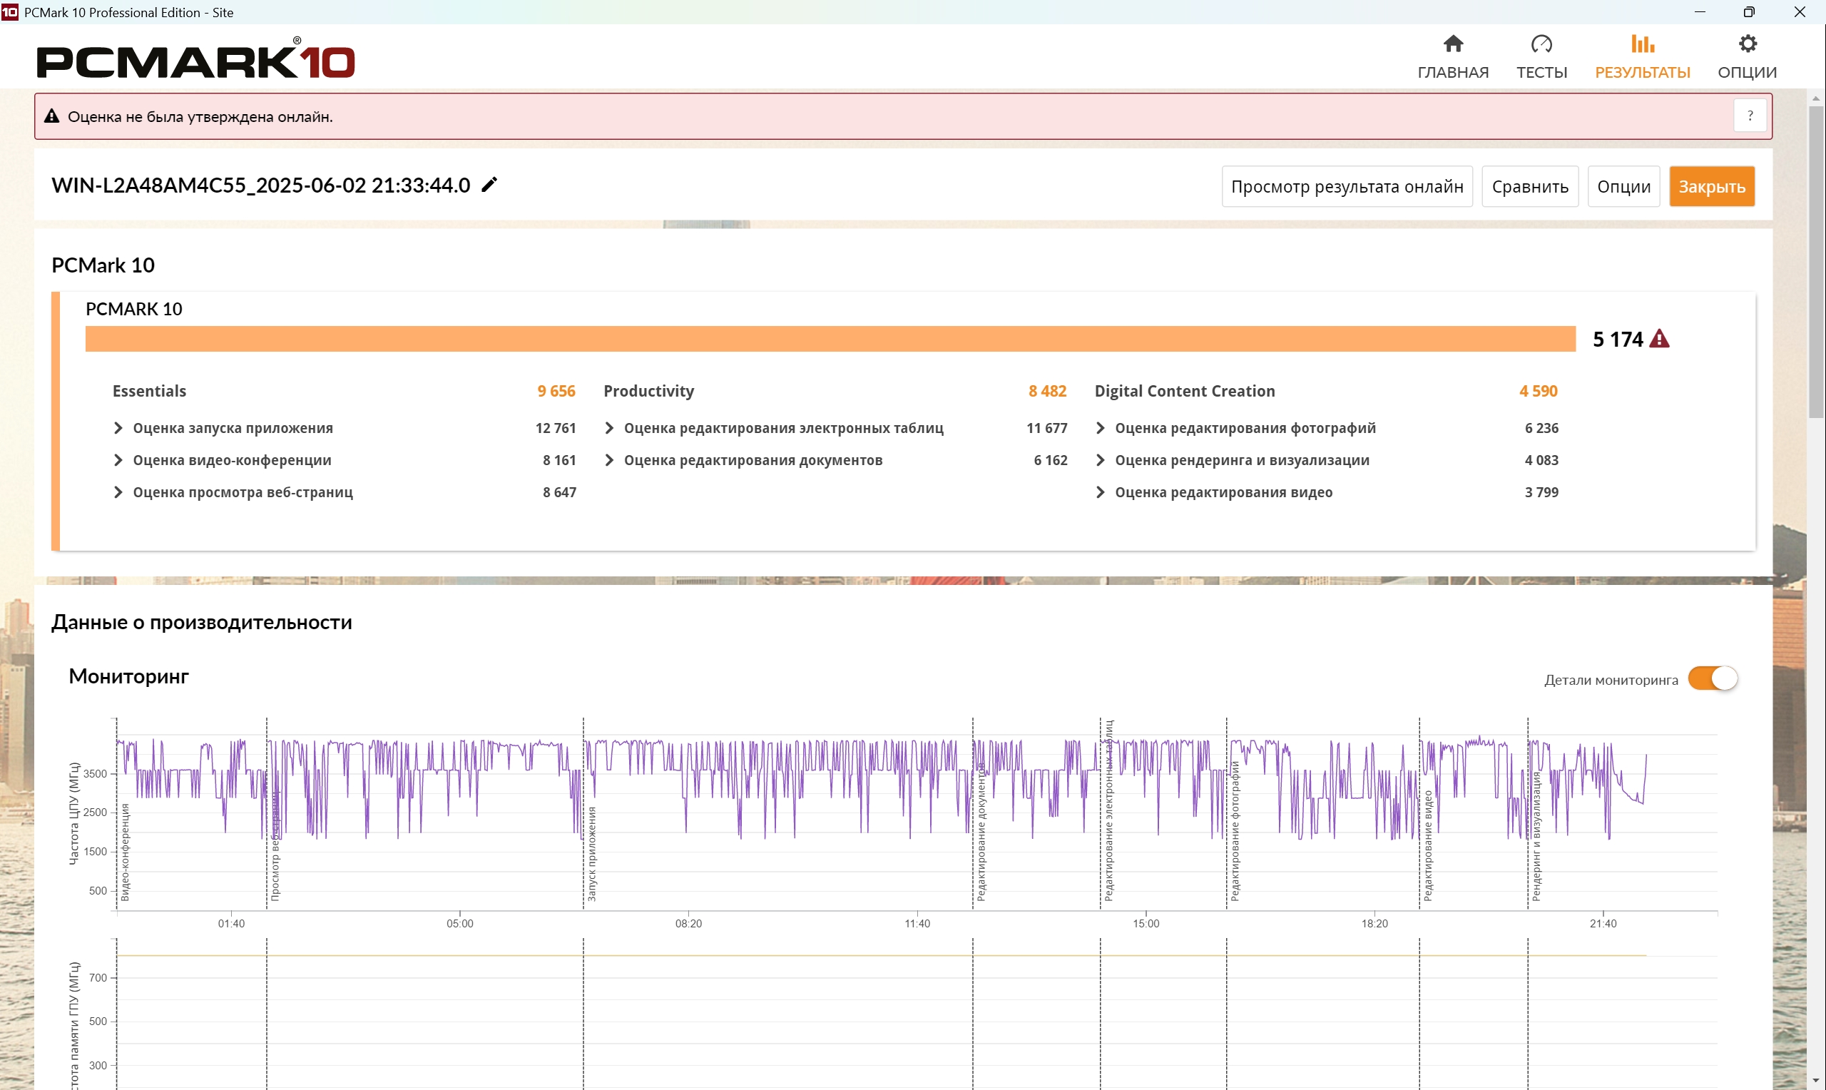Click the red warning triangle beside 5 174

(1658, 340)
